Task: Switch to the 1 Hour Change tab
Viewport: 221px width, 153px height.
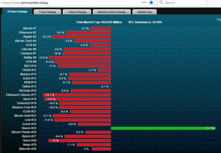Action: [77, 12]
